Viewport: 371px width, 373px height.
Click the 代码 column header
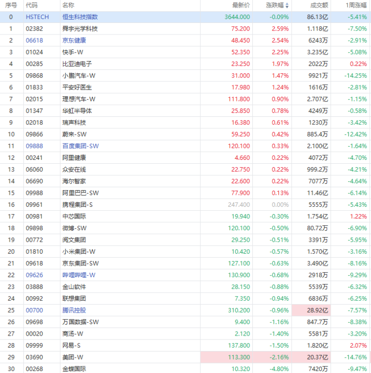coord(31,5)
